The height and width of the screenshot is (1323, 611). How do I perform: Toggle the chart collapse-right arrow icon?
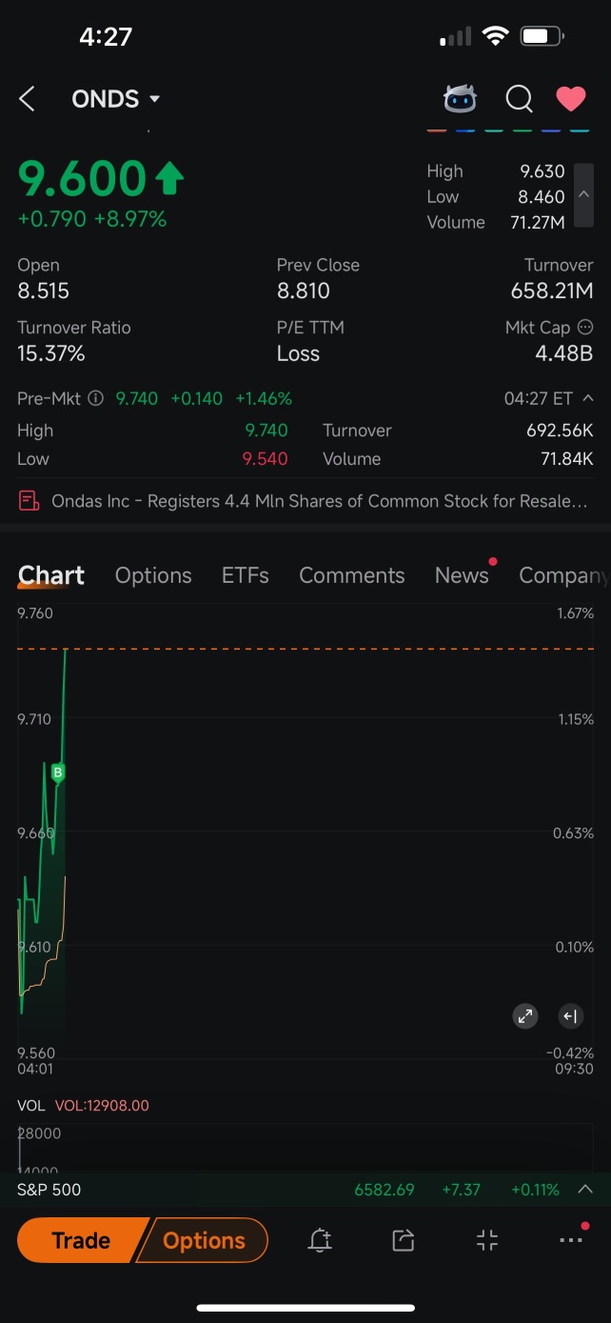[570, 1016]
